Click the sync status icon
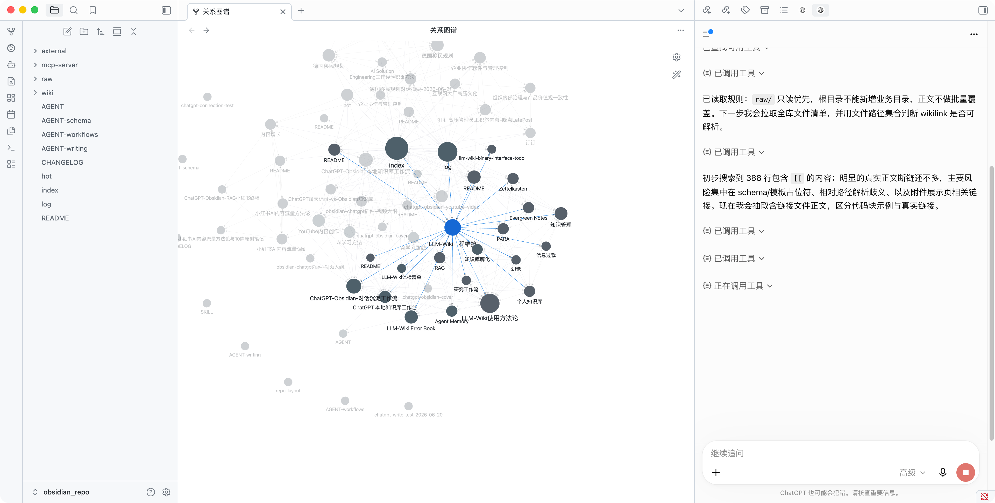 coord(985,497)
